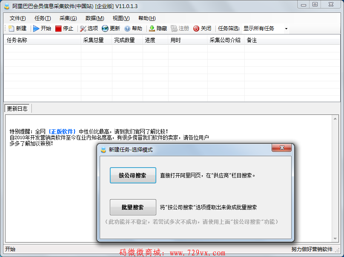Click the 正版软件 blue link text
Image resolution: width=344 pixels, height=257 pixels.
pyautogui.click(x=62, y=131)
